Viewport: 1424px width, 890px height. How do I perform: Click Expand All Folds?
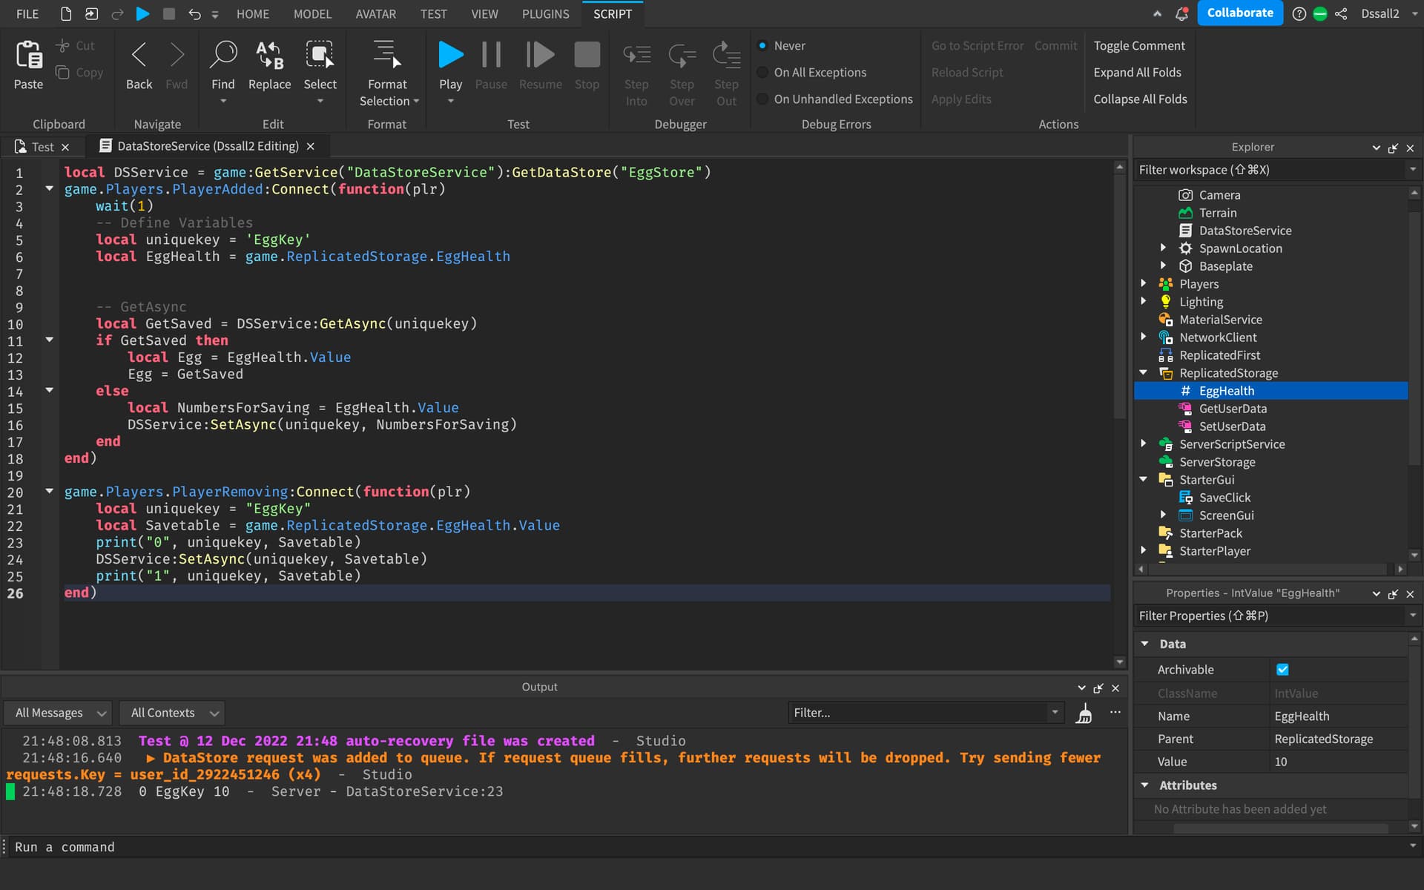coord(1138,72)
